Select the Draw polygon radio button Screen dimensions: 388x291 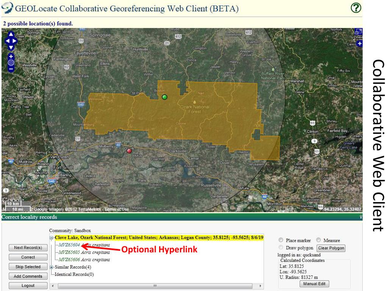pos(281,247)
